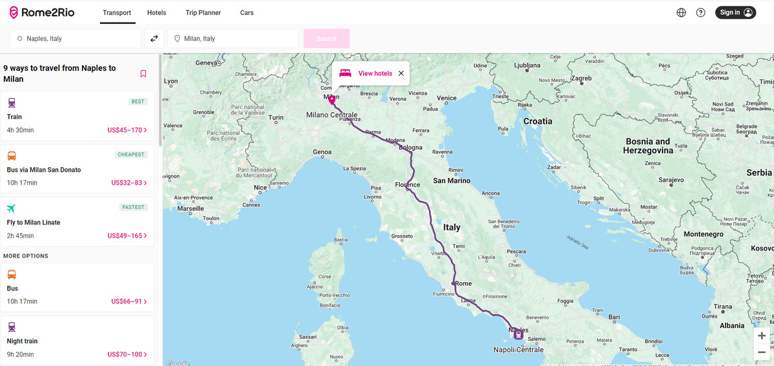This screenshot has height=366, width=774.
Task: Open Night train price US$70–100
Action: [127, 354]
